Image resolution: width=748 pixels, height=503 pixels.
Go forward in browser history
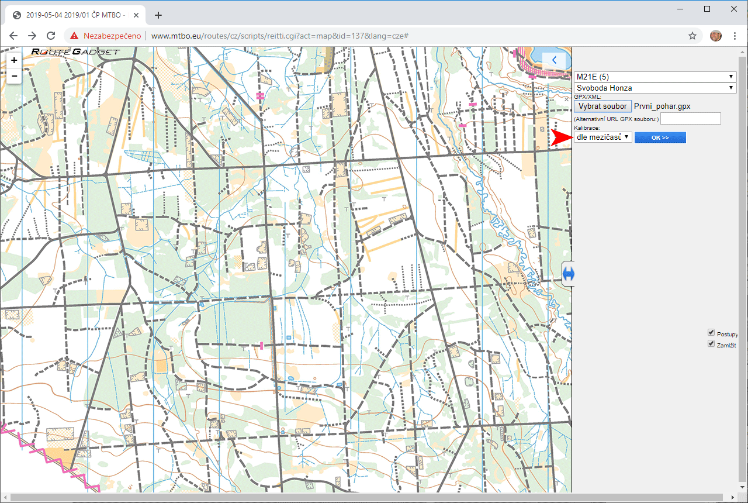click(32, 36)
